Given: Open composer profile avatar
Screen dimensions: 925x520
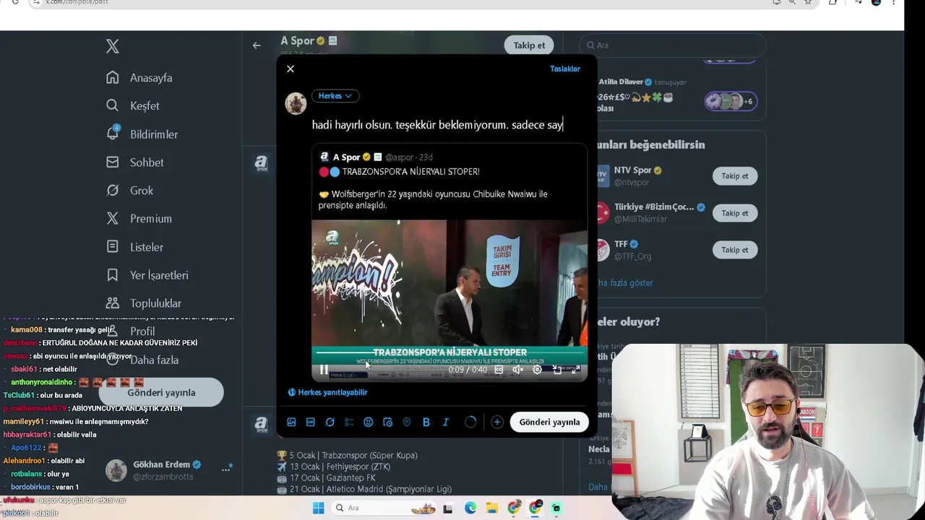Looking at the screenshot, I should [x=296, y=103].
